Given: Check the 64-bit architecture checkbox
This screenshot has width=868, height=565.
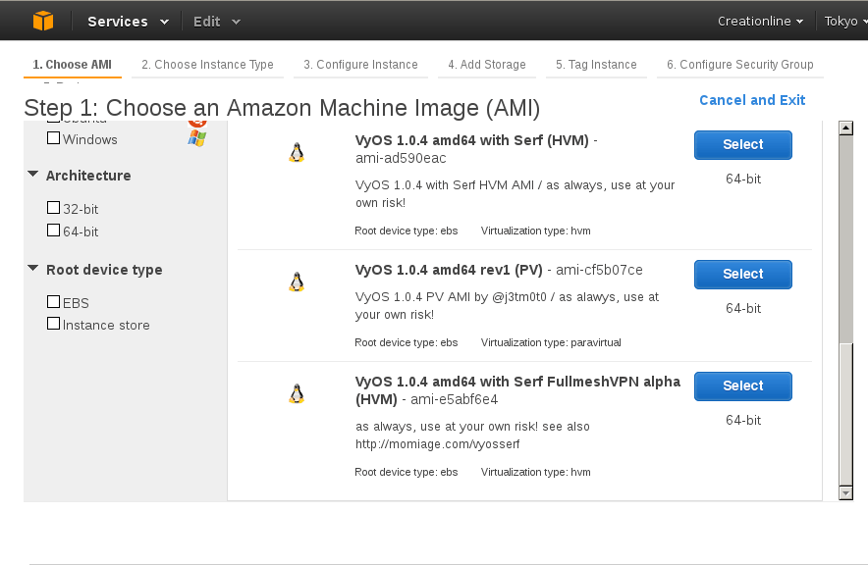Looking at the screenshot, I should click(x=54, y=230).
